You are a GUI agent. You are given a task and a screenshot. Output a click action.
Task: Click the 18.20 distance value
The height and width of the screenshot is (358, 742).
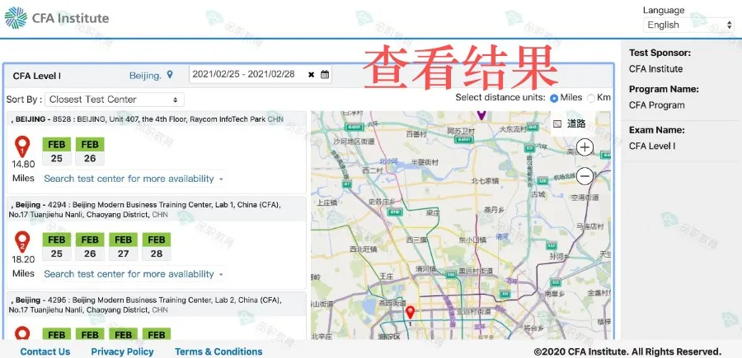[23, 259]
